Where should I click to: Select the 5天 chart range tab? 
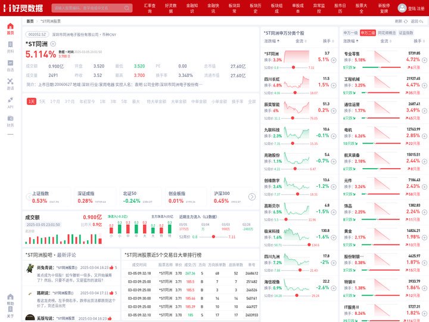tap(42, 101)
